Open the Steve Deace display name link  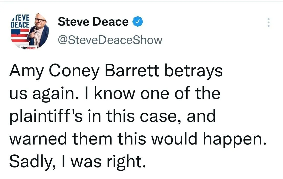(93, 22)
